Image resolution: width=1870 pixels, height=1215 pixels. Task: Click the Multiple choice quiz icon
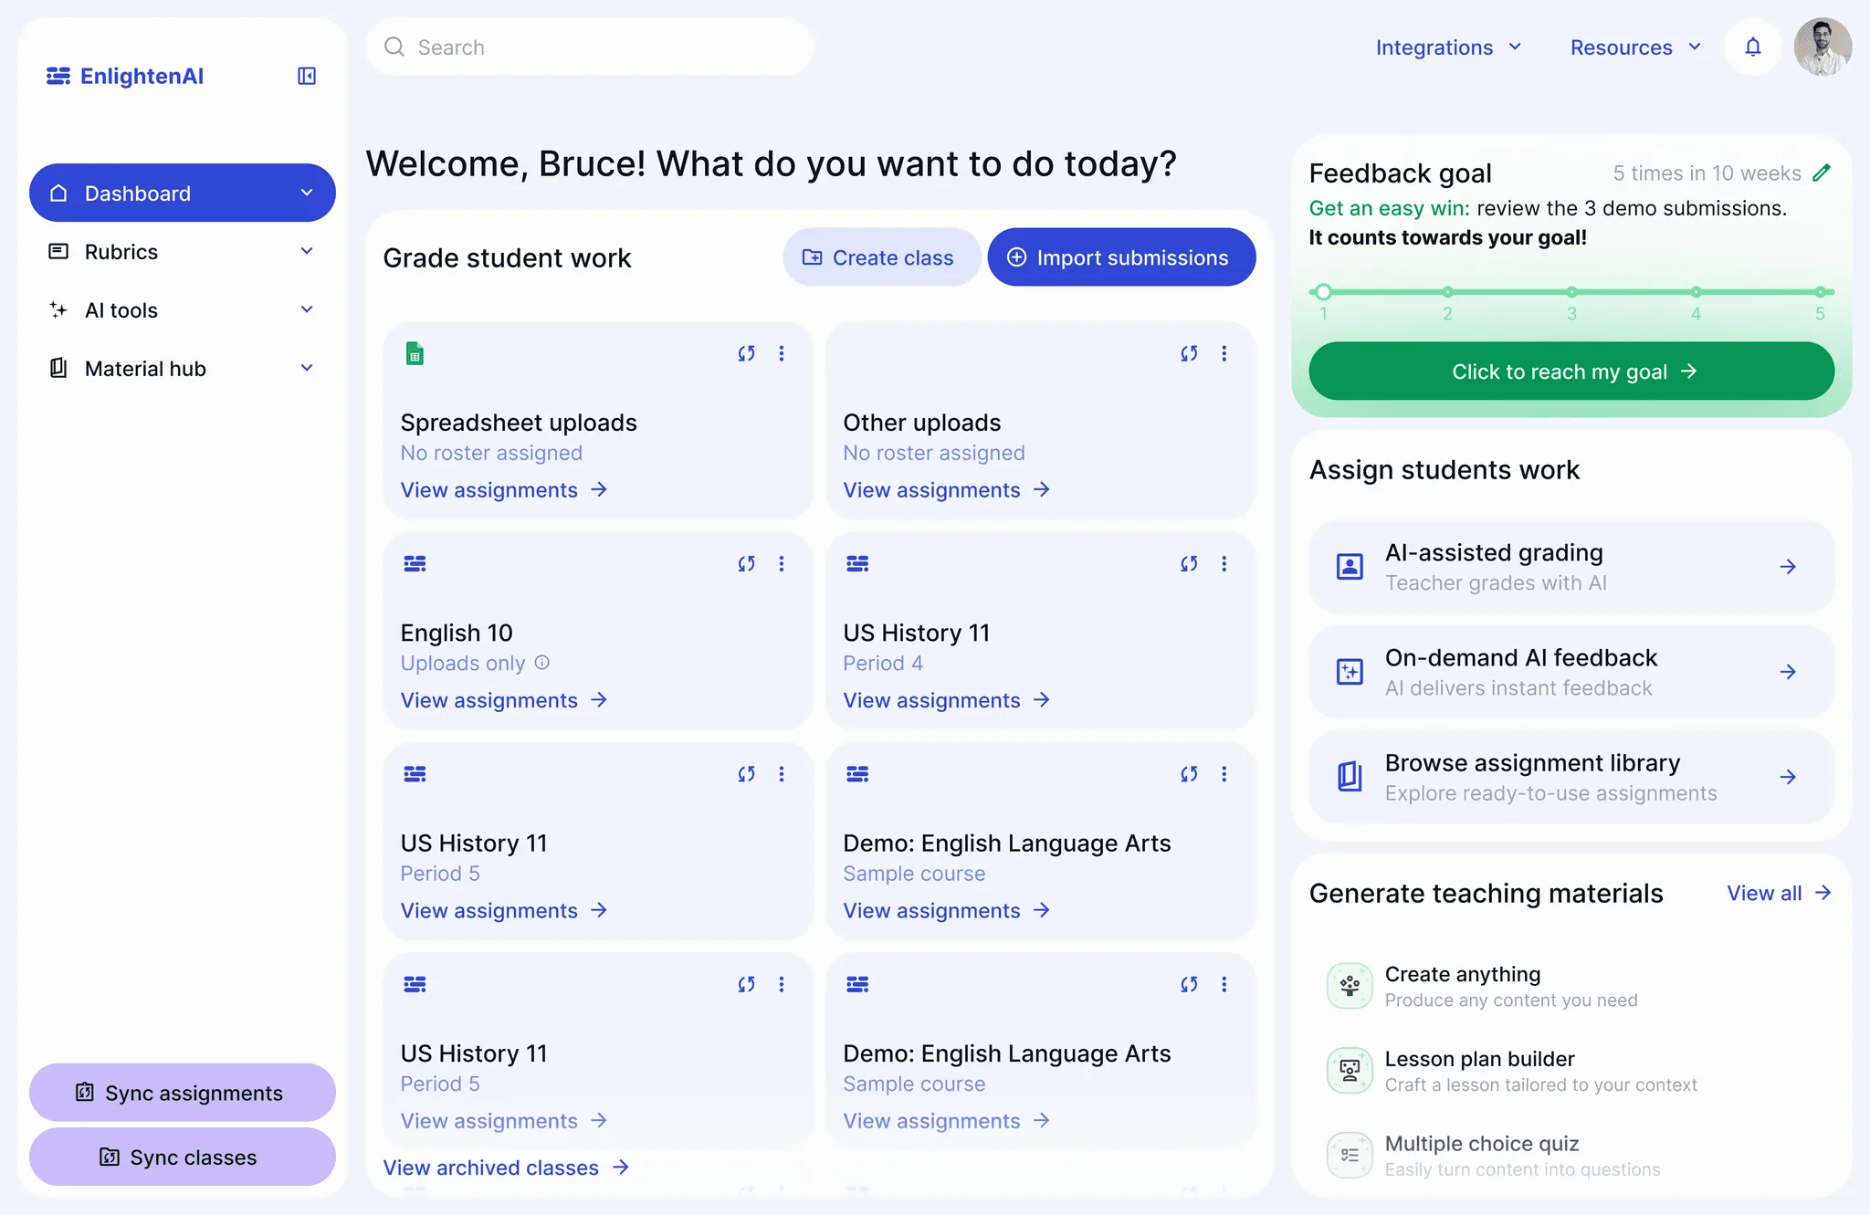click(x=1350, y=1155)
